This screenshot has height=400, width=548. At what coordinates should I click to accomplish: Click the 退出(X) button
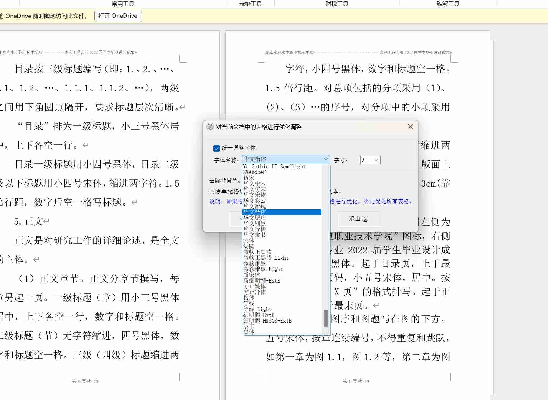pyautogui.click(x=359, y=219)
